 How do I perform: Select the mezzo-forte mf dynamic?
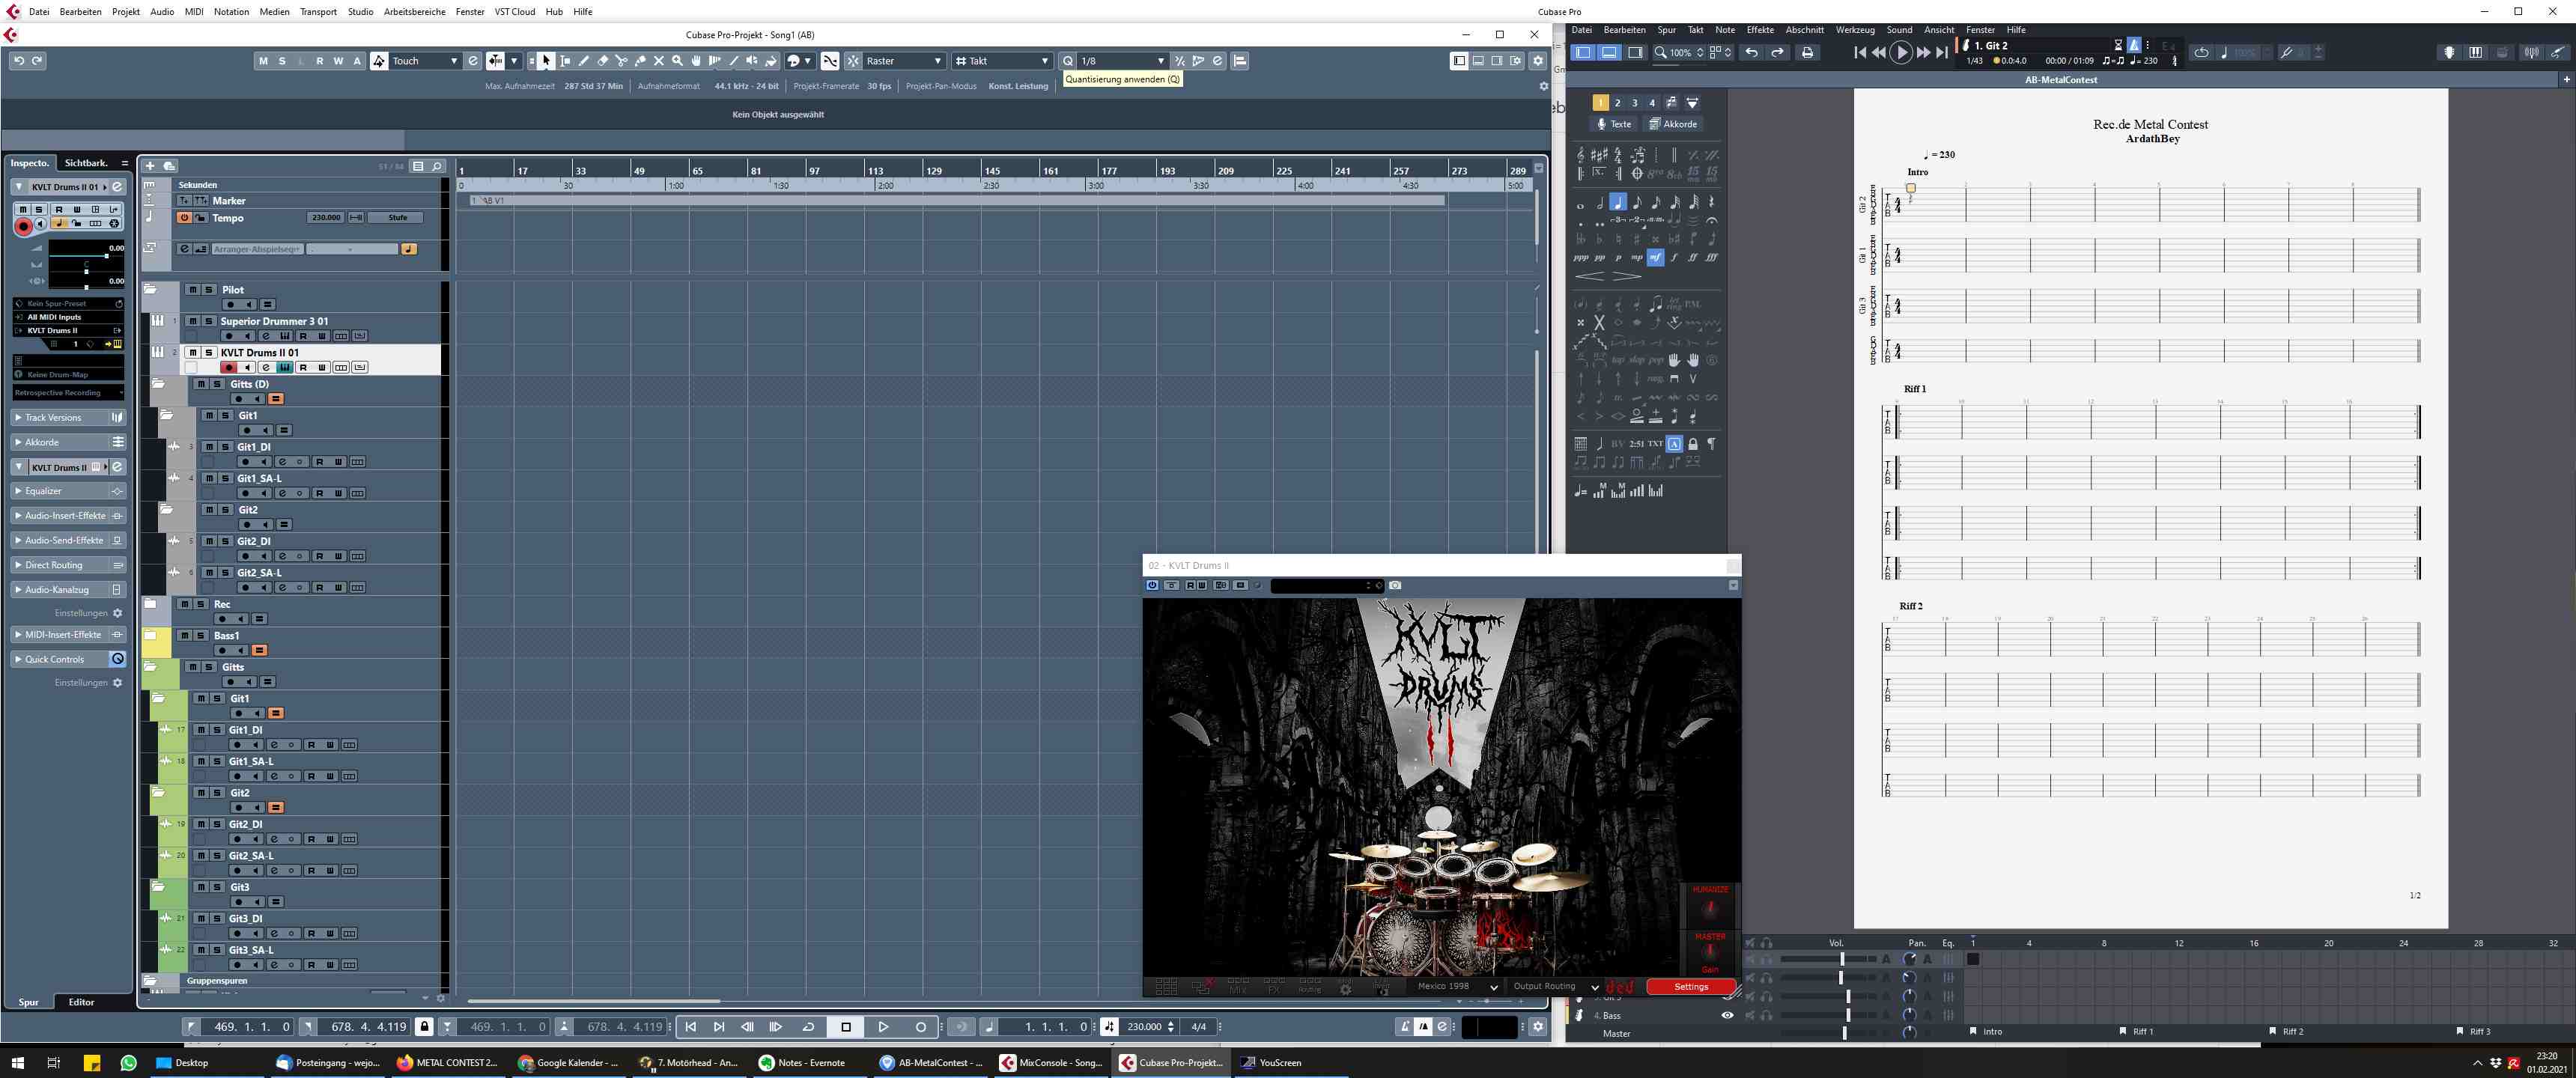click(1655, 258)
